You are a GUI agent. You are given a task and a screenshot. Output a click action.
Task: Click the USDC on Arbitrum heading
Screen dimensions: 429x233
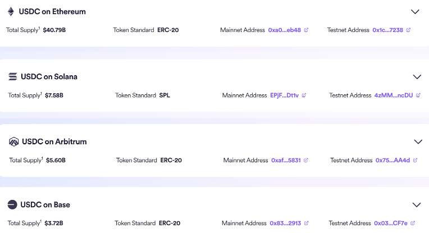point(54,141)
